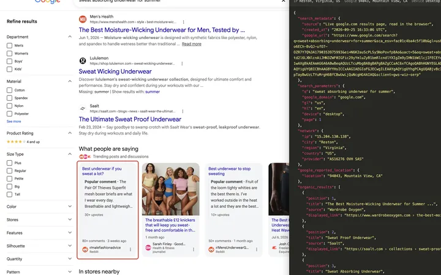Check the Kids' department filter
Screen dimensions: 441x275
click(9, 69)
